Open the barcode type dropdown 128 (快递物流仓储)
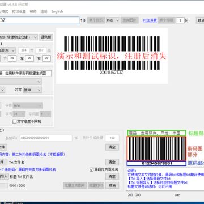 [19, 37]
